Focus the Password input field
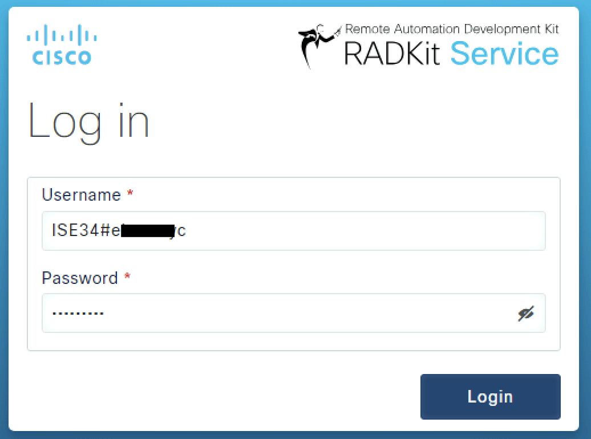The width and height of the screenshot is (591, 439). [x=294, y=313]
